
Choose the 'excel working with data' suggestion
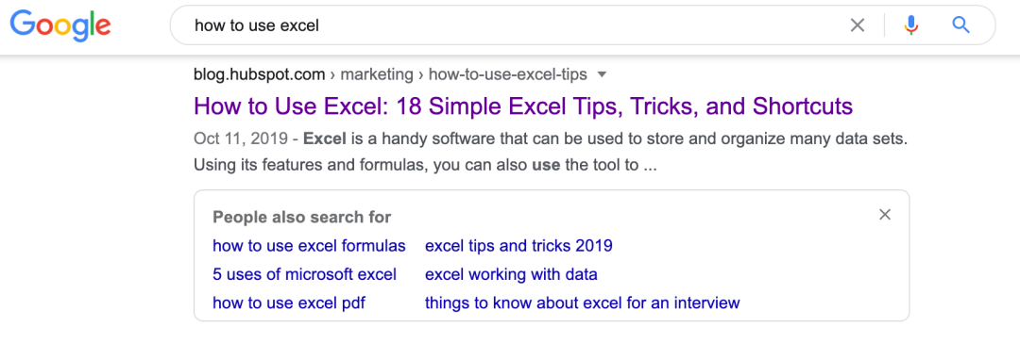[511, 275]
